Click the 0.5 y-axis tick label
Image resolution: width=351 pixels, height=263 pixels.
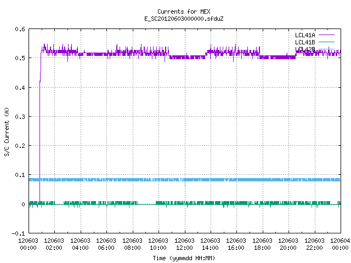[20, 58]
